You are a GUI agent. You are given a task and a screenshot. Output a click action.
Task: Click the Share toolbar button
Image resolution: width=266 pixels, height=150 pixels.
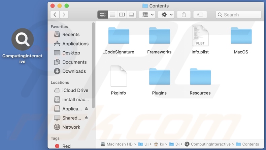(184, 15)
